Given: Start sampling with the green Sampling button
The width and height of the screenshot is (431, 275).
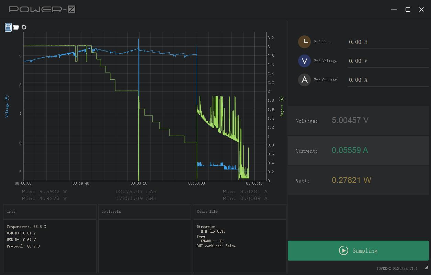Looking at the screenshot, I should click(358, 251).
